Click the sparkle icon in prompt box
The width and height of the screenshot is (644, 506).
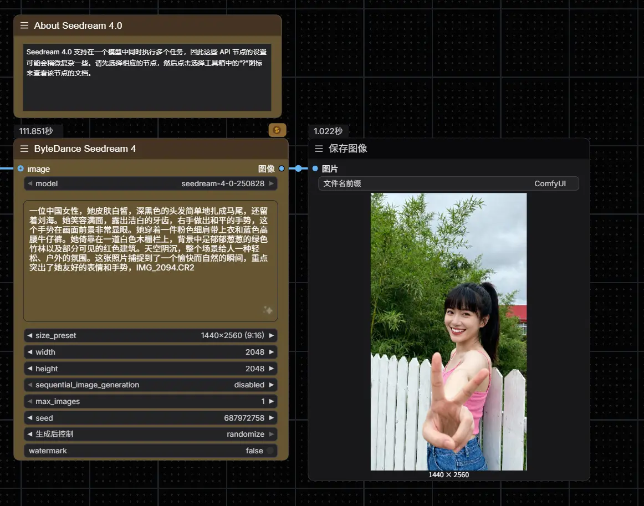(268, 310)
